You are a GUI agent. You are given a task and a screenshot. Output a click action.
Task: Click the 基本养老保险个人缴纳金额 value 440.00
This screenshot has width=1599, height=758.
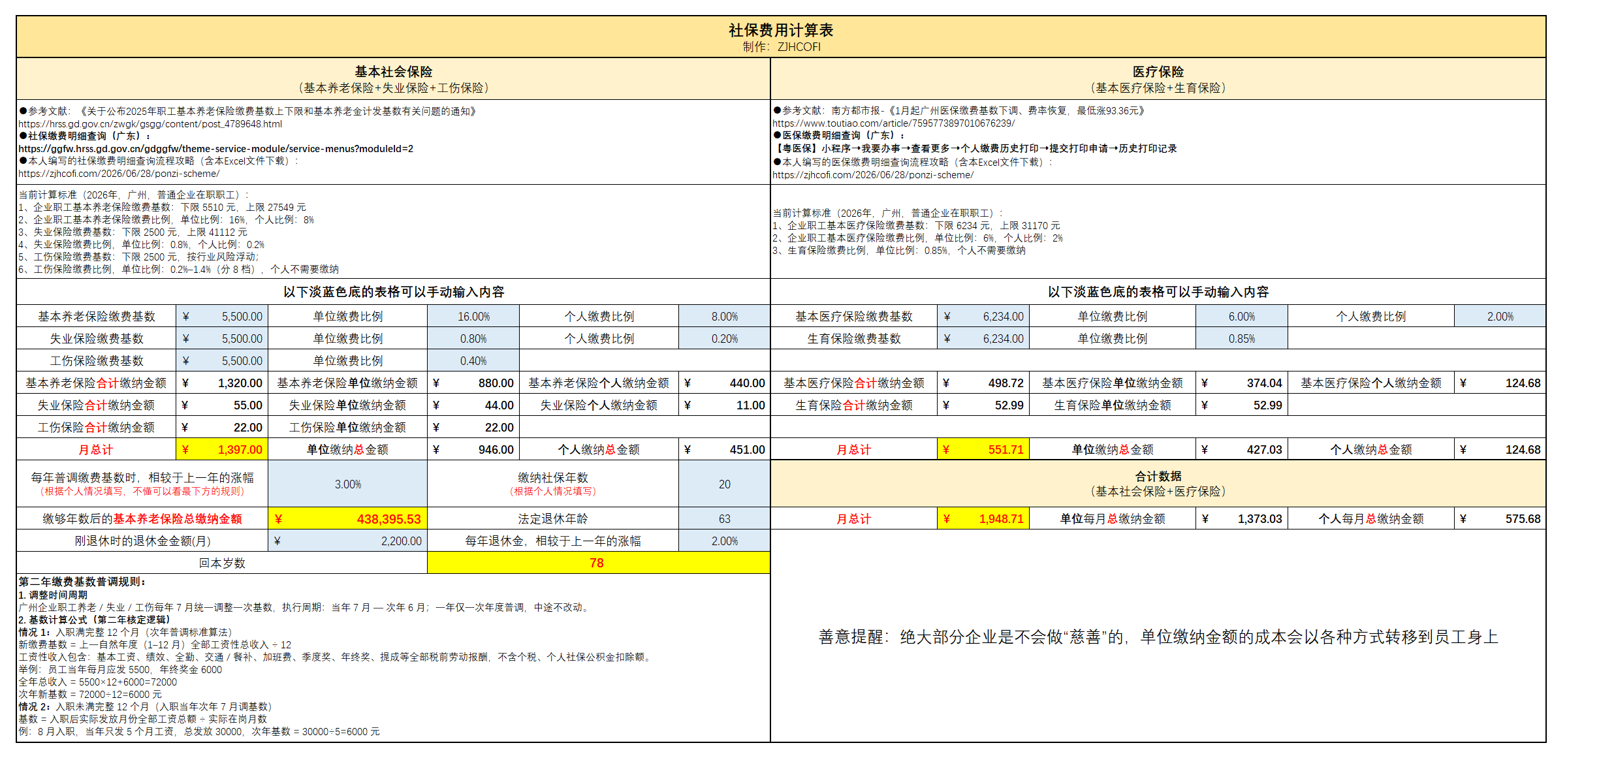(725, 383)
